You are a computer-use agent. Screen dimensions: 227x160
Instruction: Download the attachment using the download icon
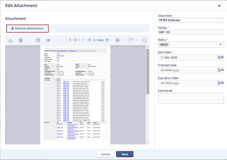click(10, 40)
